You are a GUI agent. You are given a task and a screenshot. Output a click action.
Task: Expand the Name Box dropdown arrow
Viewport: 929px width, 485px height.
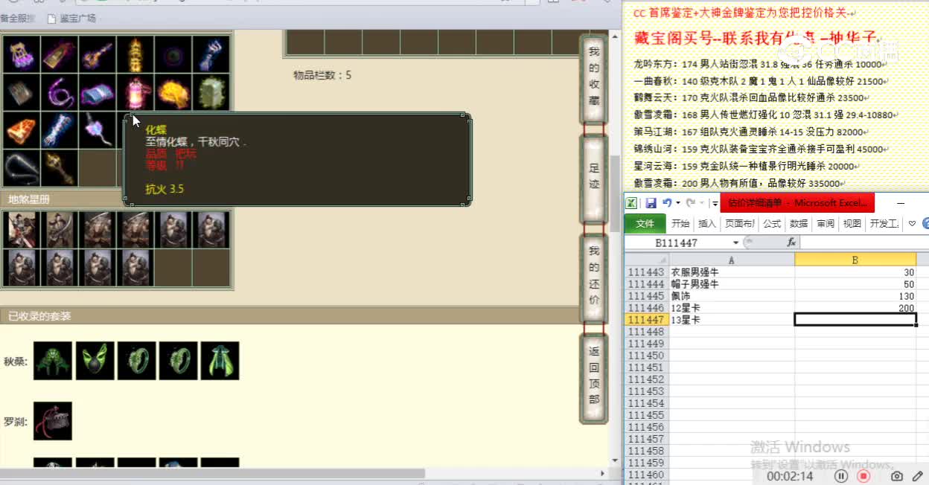click(736, 242)
